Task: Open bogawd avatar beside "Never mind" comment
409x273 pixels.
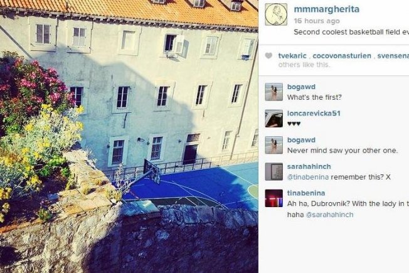Action: pos(274,145)
